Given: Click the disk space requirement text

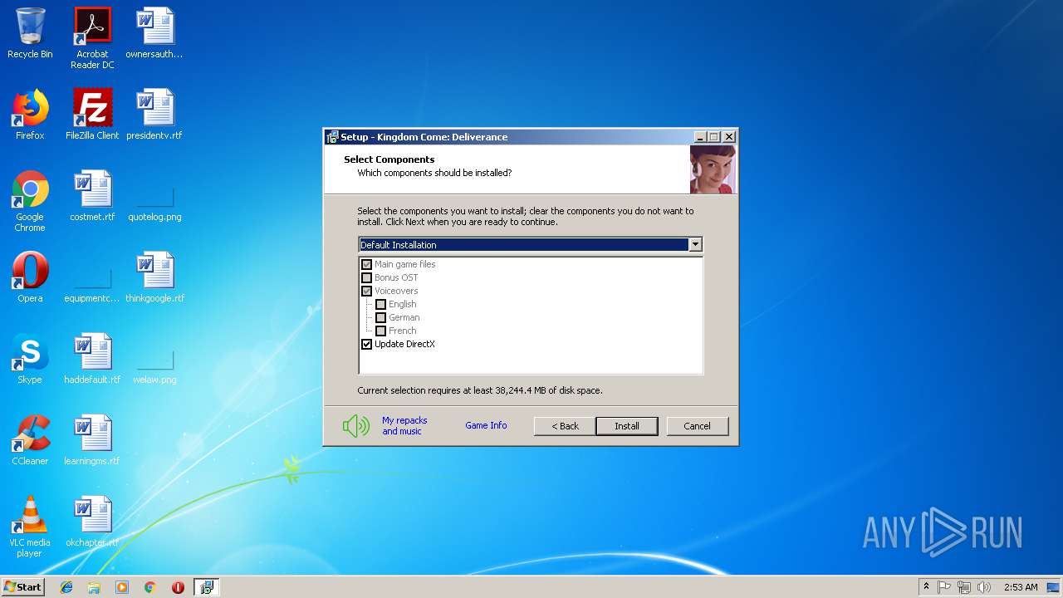Looking at the screenshot, I should (x=480, y=390).
